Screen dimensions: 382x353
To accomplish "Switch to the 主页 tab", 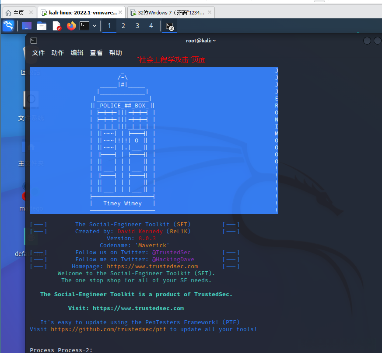I will pos(18,13).
